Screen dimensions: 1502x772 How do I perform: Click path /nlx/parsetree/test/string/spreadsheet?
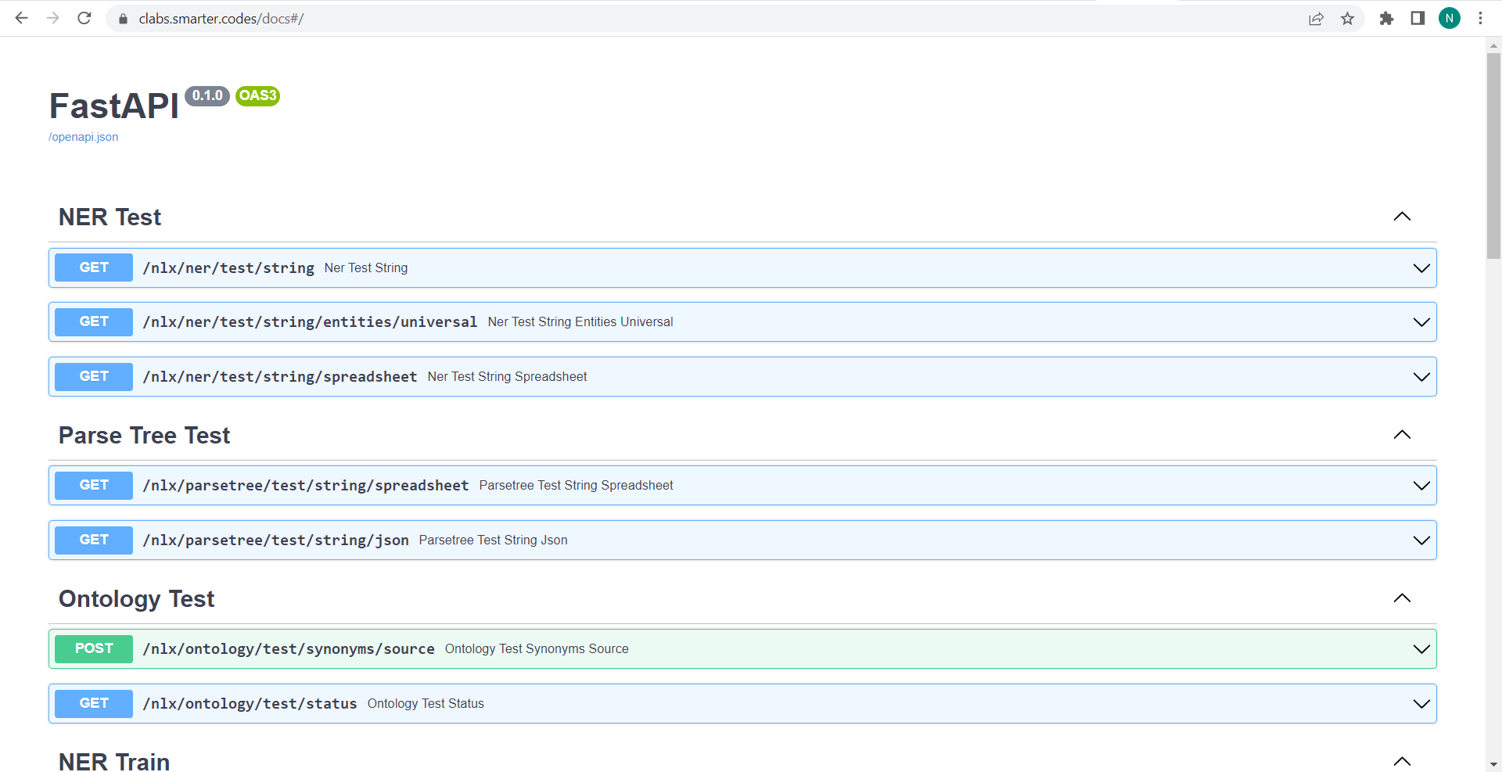306,486
